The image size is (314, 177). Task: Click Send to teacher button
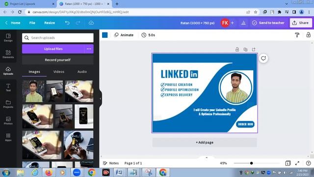click(268, 23)
